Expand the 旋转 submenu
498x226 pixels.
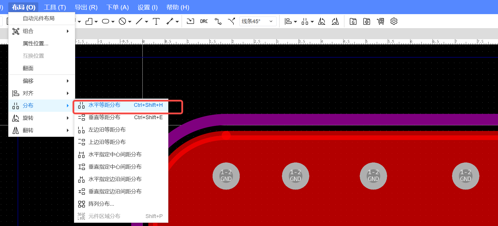click(x=42, y=118)
